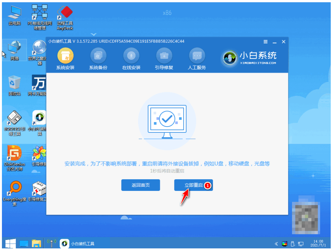This screenshot has width=333, height=250.
Task: Expand hidden tray icons chevron
Action: click(x=276, y=244)
